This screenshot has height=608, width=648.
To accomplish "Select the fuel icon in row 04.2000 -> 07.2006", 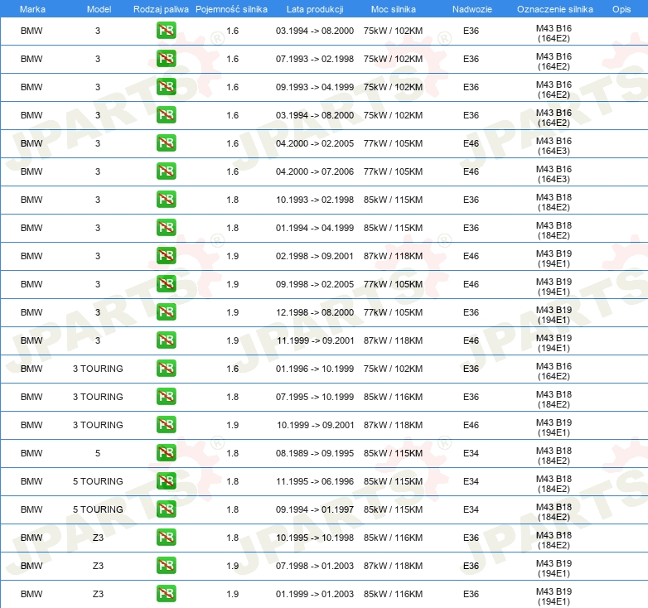I will 166,171.
